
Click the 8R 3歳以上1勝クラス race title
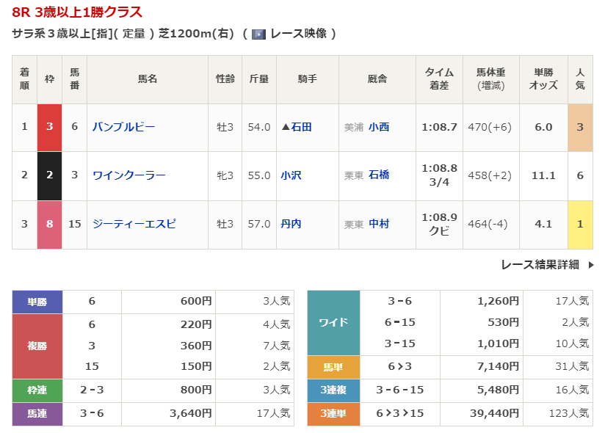(77, 12)
